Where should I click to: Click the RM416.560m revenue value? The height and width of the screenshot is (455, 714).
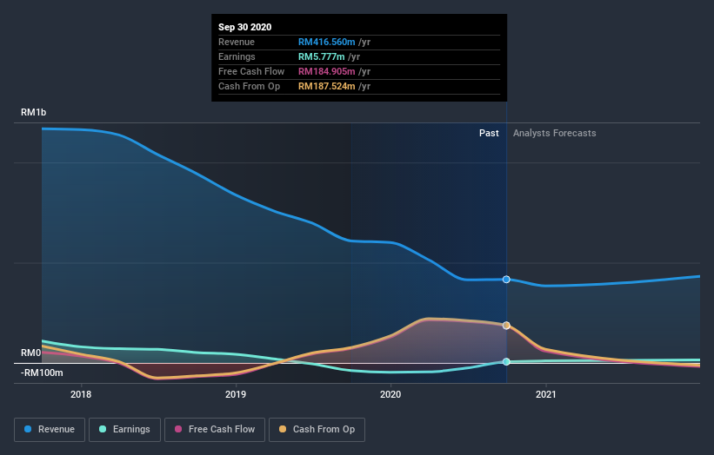326,42
